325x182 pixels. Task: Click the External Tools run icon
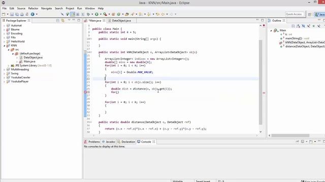coord(105,14)
